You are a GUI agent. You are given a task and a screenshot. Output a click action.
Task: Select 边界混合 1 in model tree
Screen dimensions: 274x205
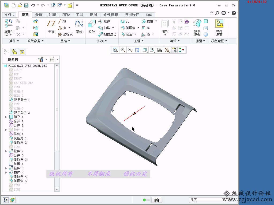19,100
